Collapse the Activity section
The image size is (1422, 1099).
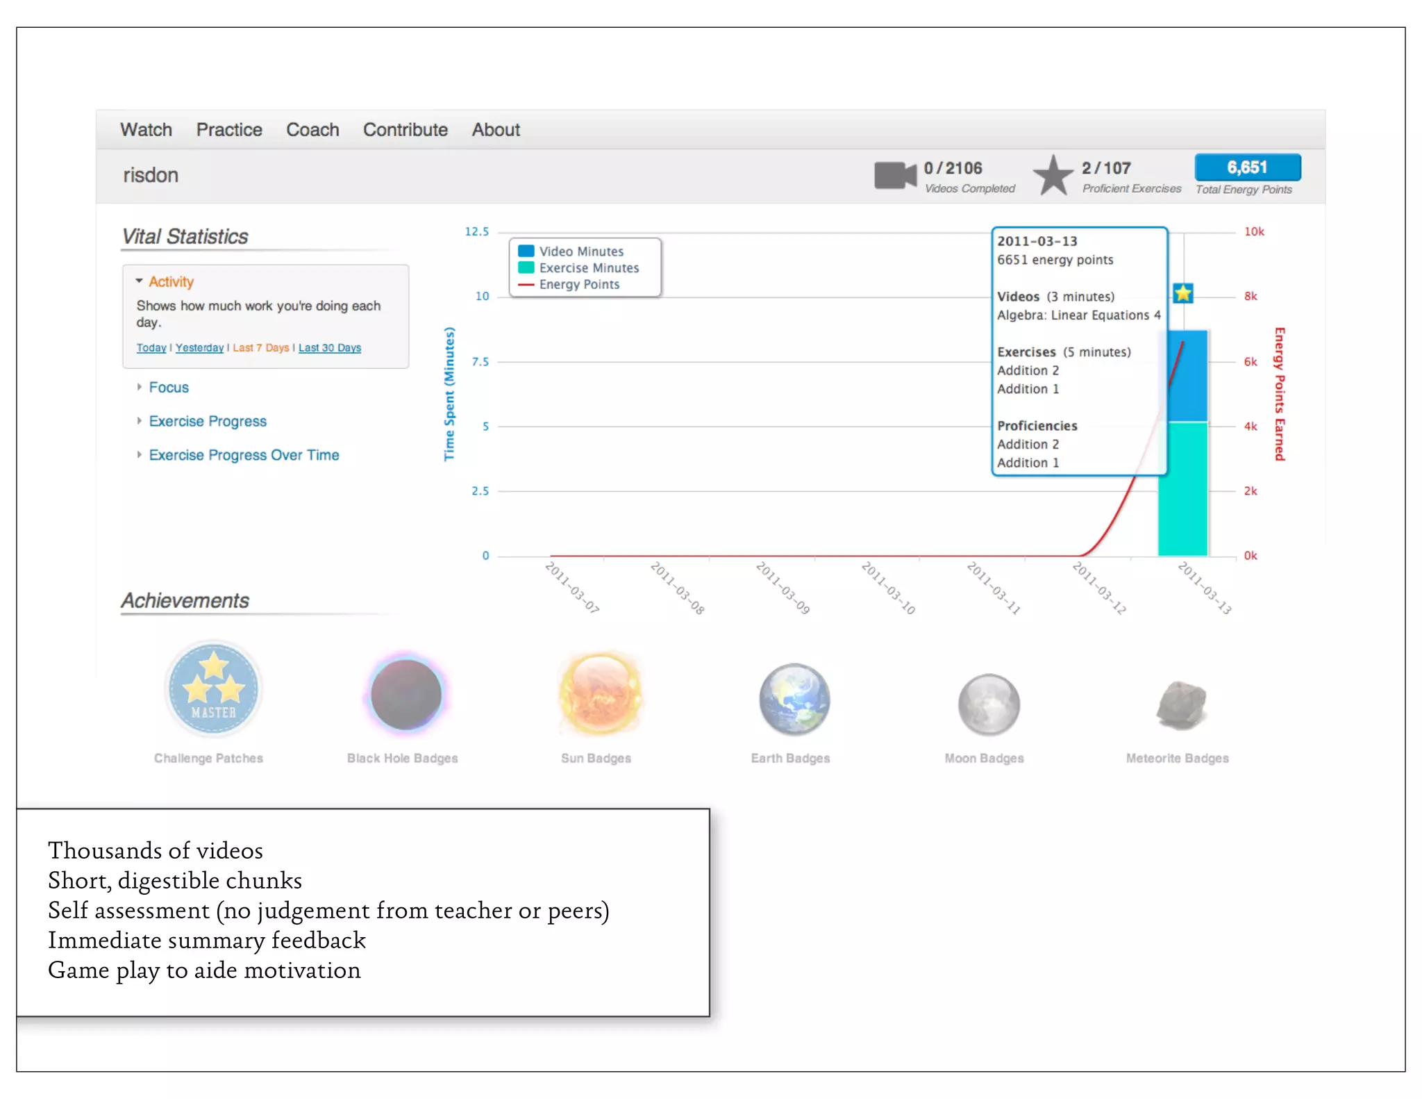[171, 281]
